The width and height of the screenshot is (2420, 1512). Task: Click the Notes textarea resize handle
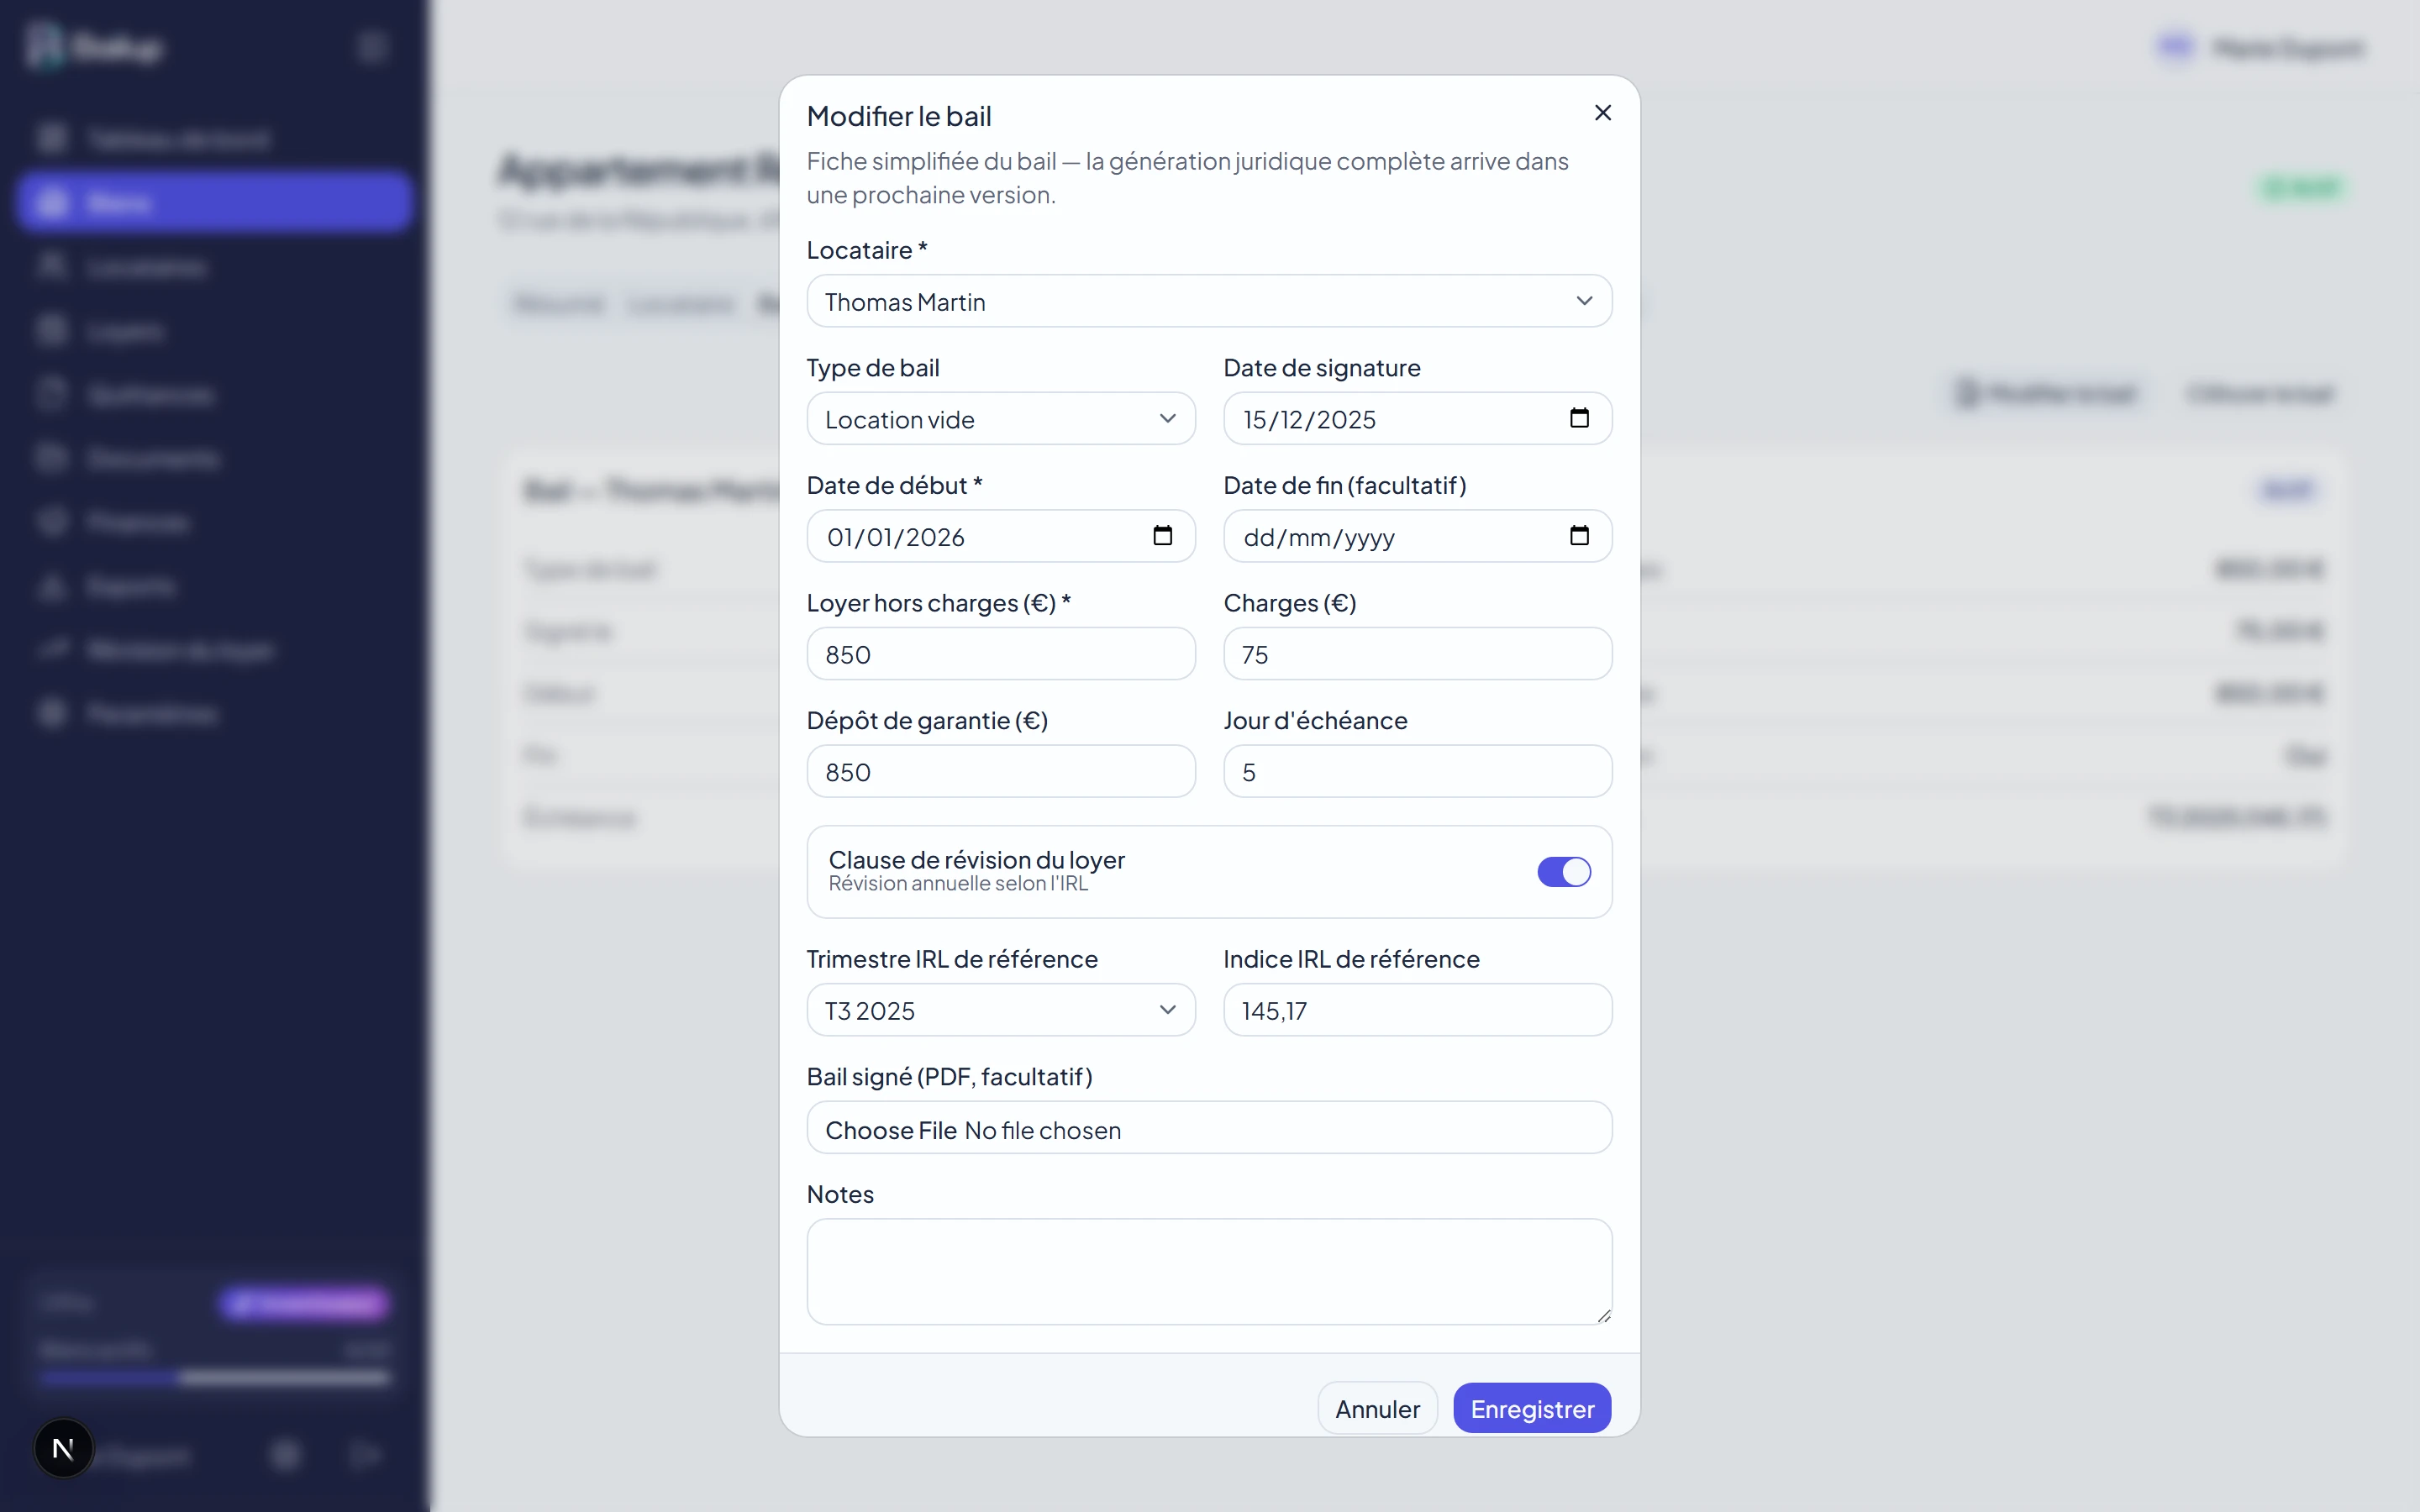1603,1315
